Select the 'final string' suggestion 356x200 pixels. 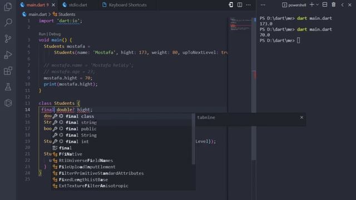122,122
